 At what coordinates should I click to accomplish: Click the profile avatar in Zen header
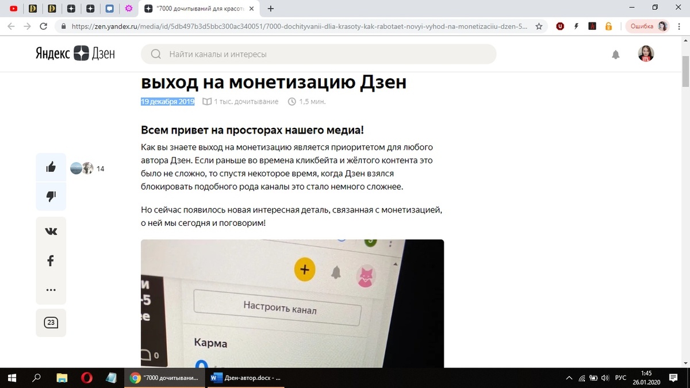pyautogui.click(x=645, y=53)
